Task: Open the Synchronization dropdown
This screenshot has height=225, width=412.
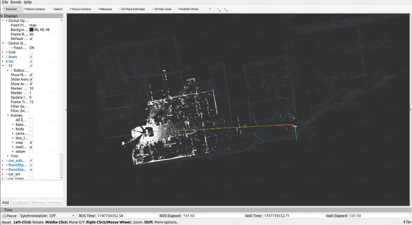Action: tap(62, 216)
